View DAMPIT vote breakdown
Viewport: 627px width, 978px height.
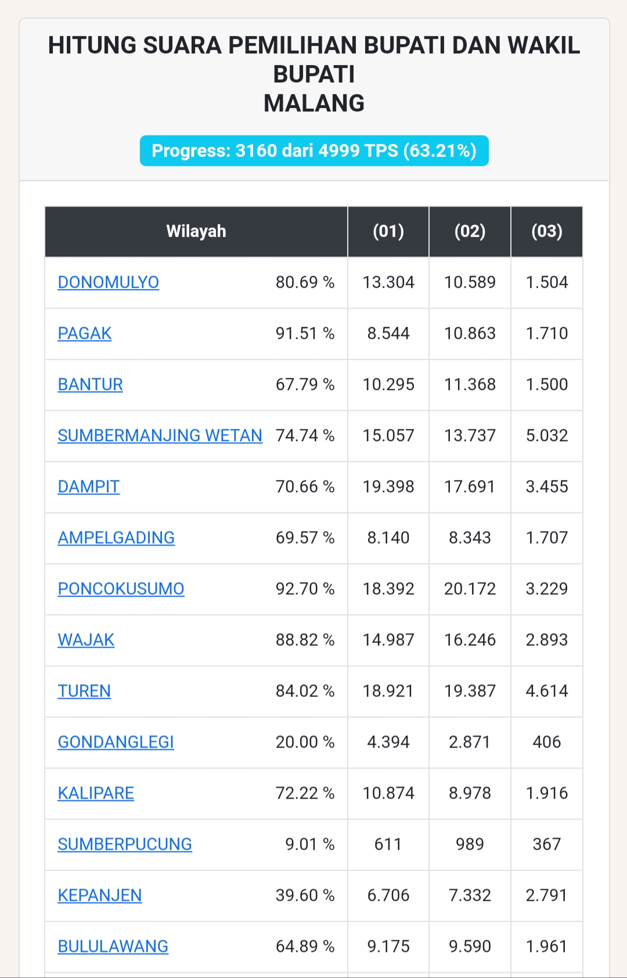[88, 487]
